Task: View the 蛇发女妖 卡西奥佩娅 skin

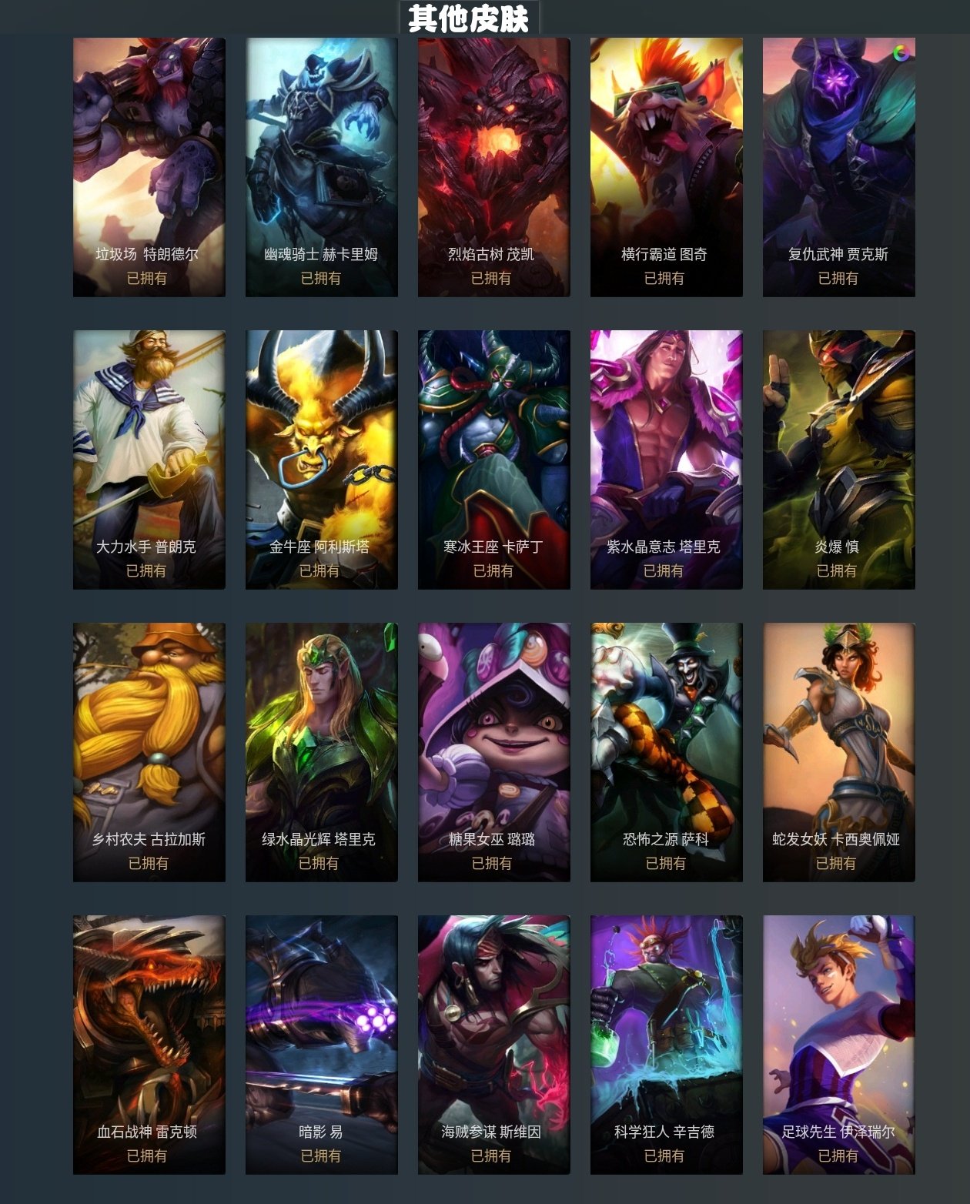Action: pyautogui.click(x=839, y=752)
